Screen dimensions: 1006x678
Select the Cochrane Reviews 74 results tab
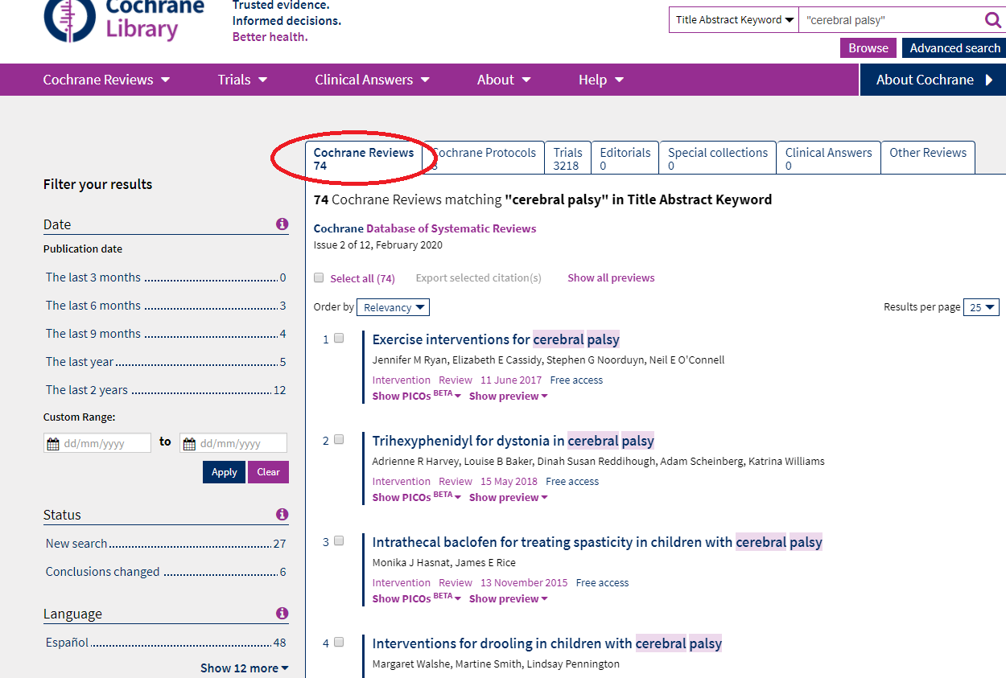pyautogui.click(x=364, y=158)
